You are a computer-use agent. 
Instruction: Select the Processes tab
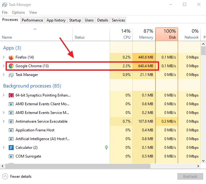(10, 20)
